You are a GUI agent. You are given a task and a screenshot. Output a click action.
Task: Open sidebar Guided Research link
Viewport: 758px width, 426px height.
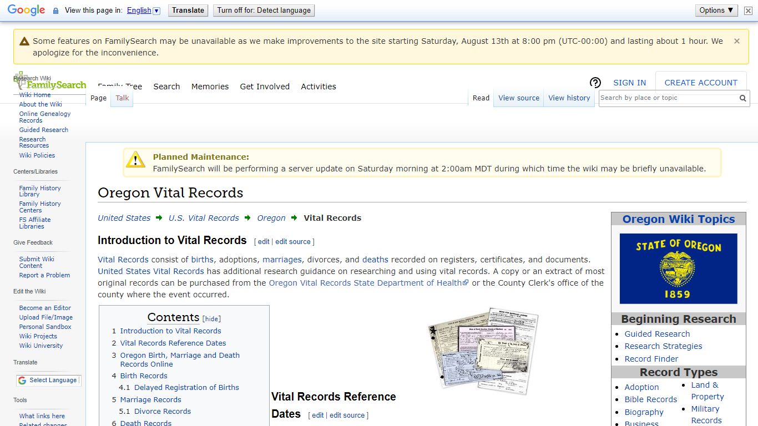coord(44,130)
